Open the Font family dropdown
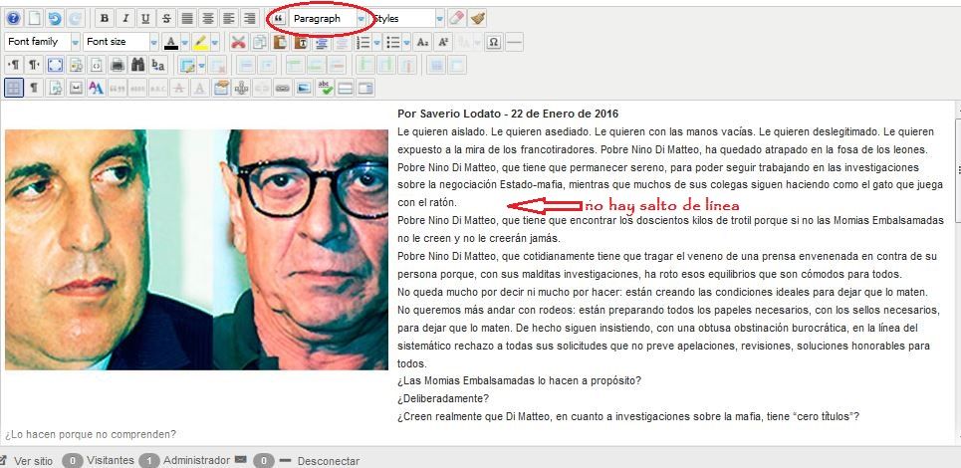Viewport: 961px width, 468px height. click(x=42, y=42)
